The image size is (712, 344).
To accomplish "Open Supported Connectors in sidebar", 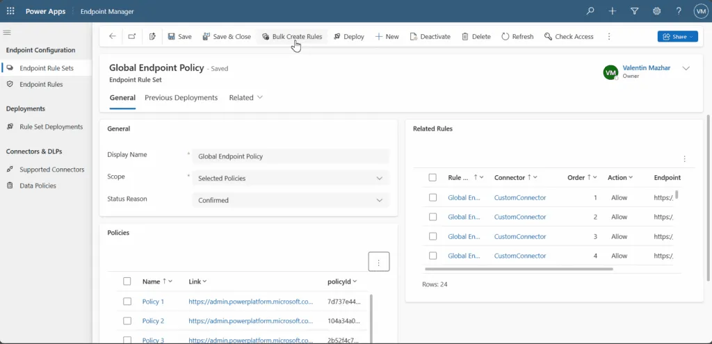I will coord(47,170).
